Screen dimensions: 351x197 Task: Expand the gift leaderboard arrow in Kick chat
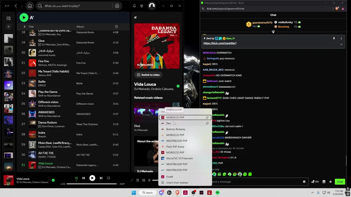pos(273,32)
